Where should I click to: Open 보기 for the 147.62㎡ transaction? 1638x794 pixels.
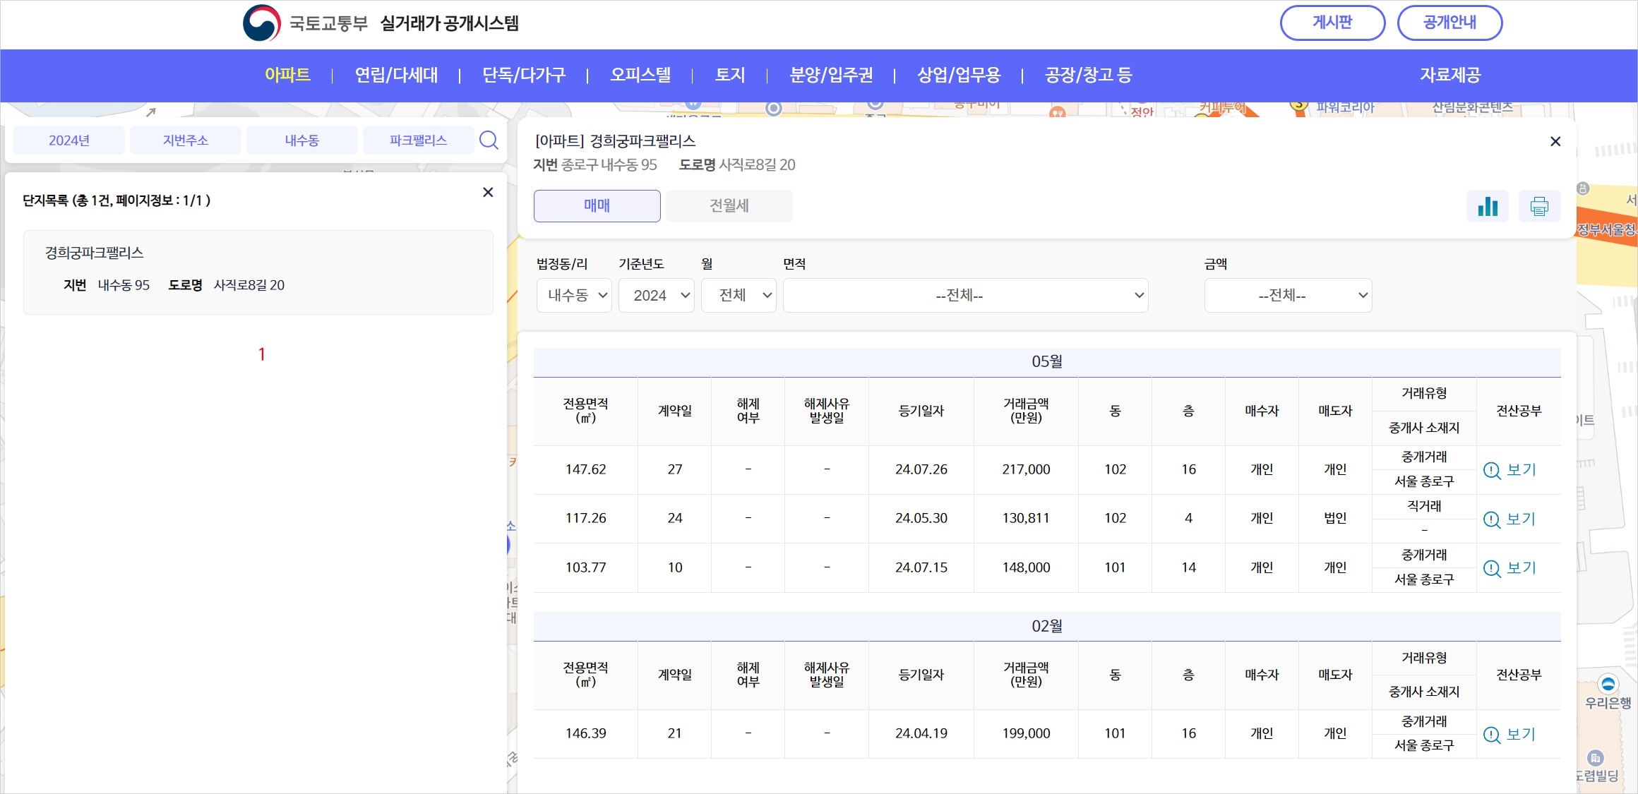coord(1510,470)
